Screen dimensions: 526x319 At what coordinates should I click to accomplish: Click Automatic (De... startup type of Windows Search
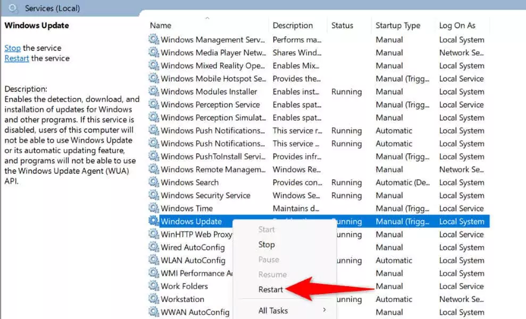(x=403, y=182)
